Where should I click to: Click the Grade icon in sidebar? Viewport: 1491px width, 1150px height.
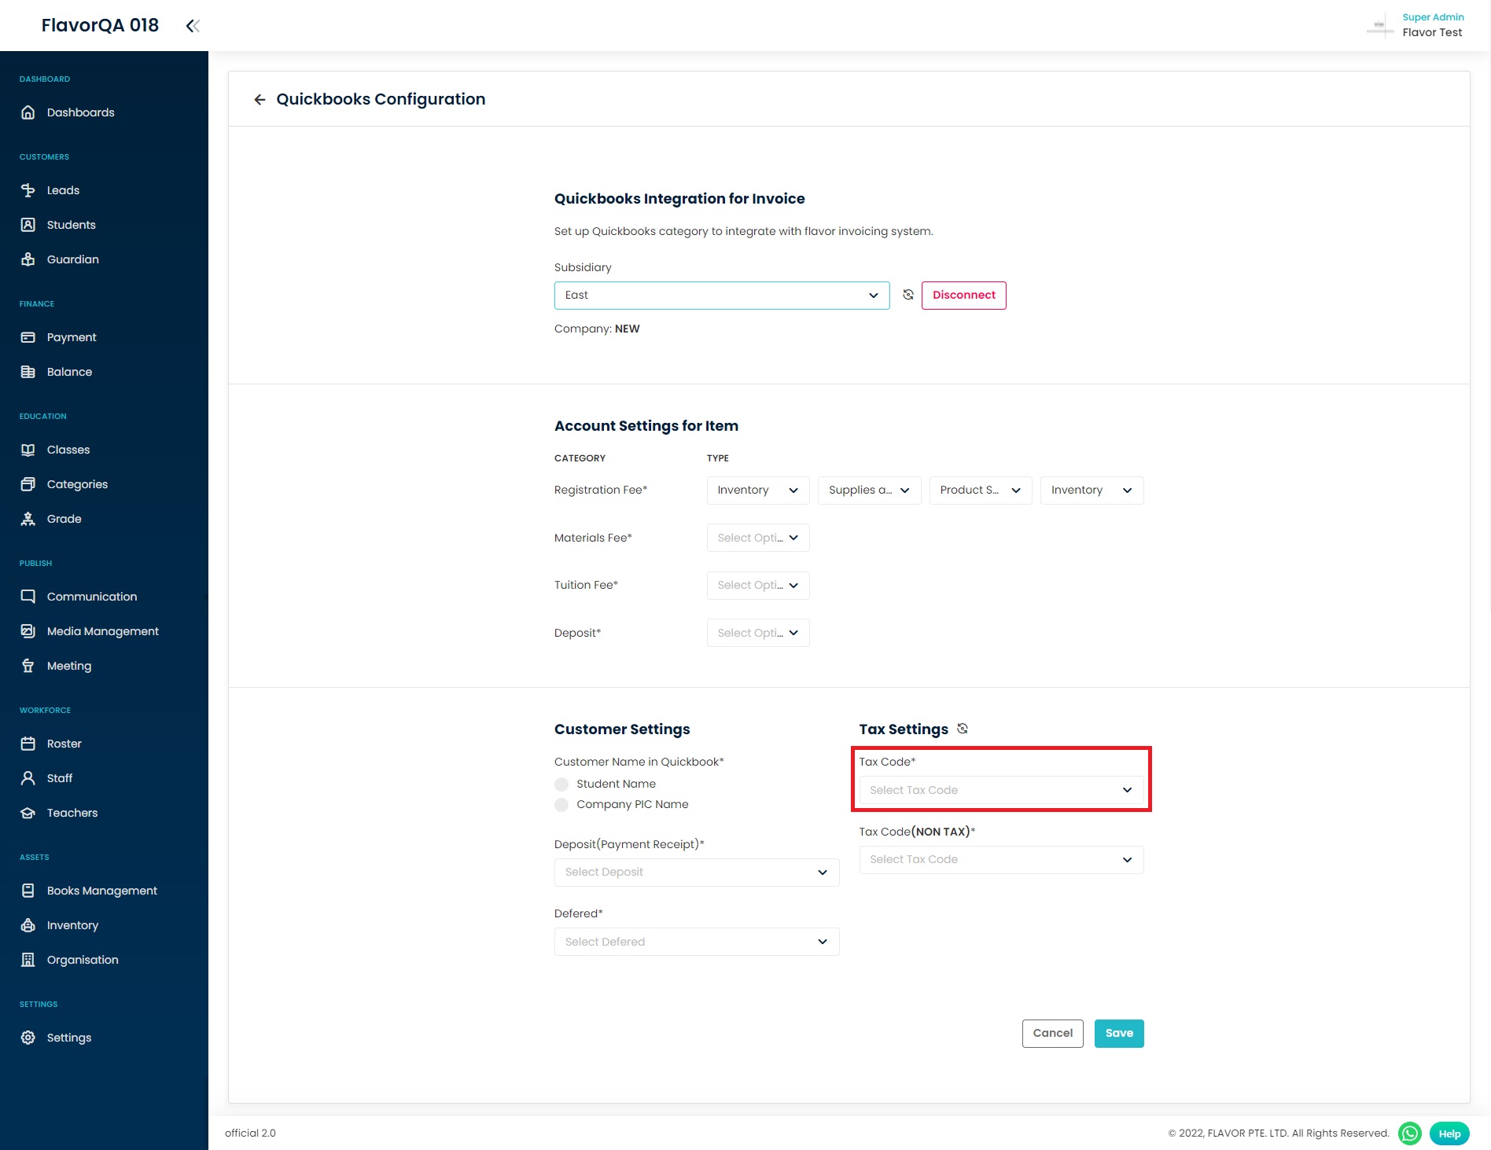(28, 519)
